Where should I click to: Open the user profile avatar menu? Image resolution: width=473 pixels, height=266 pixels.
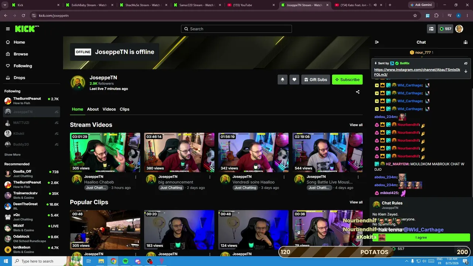(x=459, y=29)
